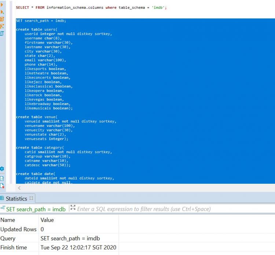Open the editor settings gear icon
The height and width of the screenshot is (255, 275).
click(2, 169)
